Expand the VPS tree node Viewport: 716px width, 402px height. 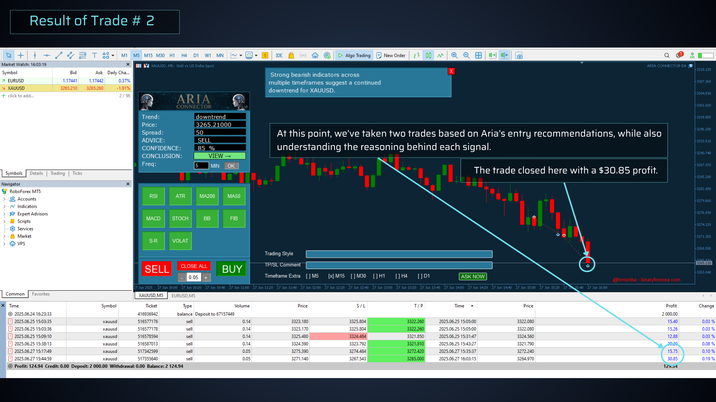4,244
